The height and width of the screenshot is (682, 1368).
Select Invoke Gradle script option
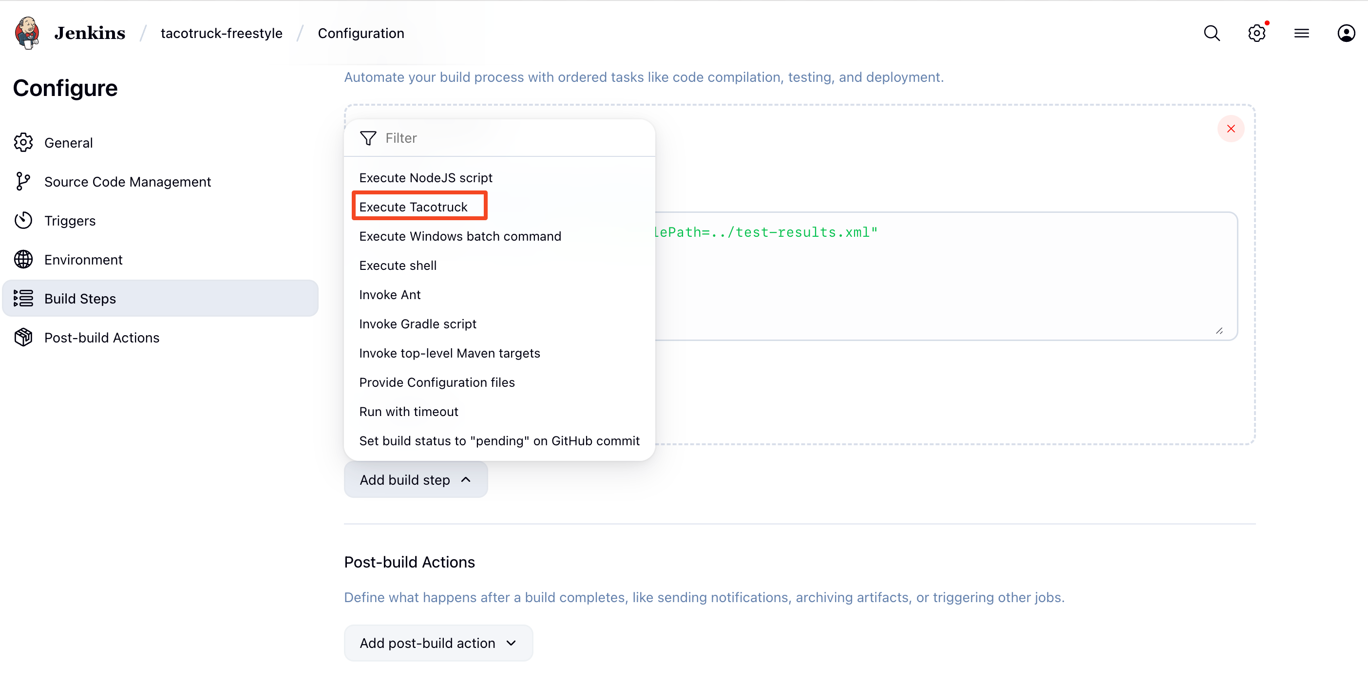click(x=418, y=323)
